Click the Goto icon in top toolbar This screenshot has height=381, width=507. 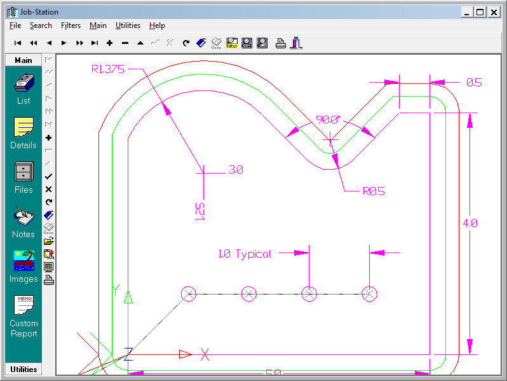(x=216, y=43)
